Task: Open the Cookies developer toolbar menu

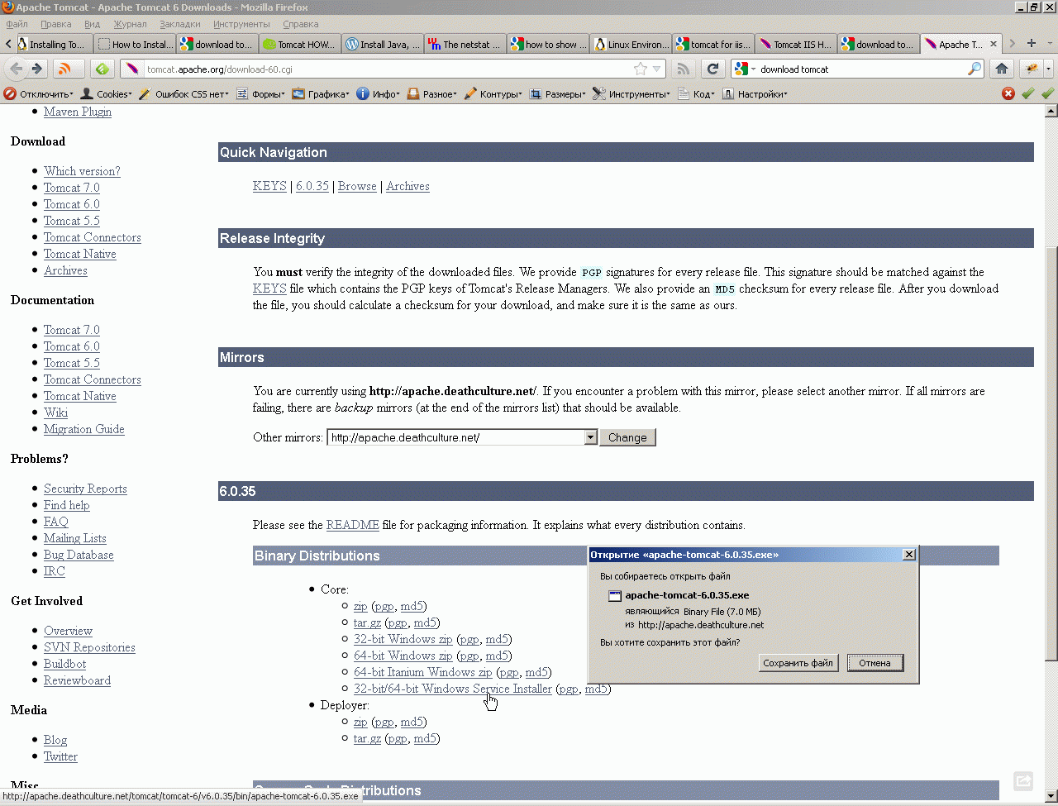Action: click(106, 94)
